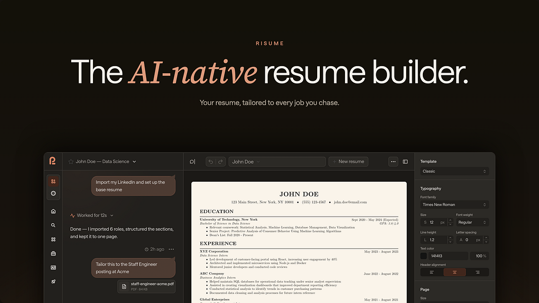Click the New resume button
Image resolution: width=539 pixels, height=303 pixels.
point(348,162)
